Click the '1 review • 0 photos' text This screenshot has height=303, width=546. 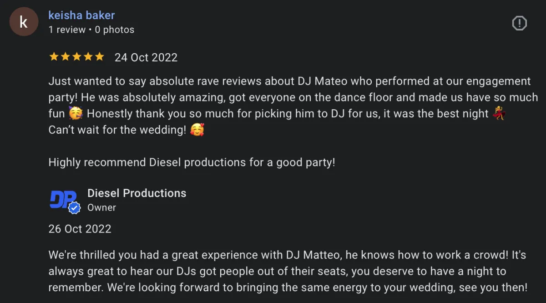pos(91,30)
